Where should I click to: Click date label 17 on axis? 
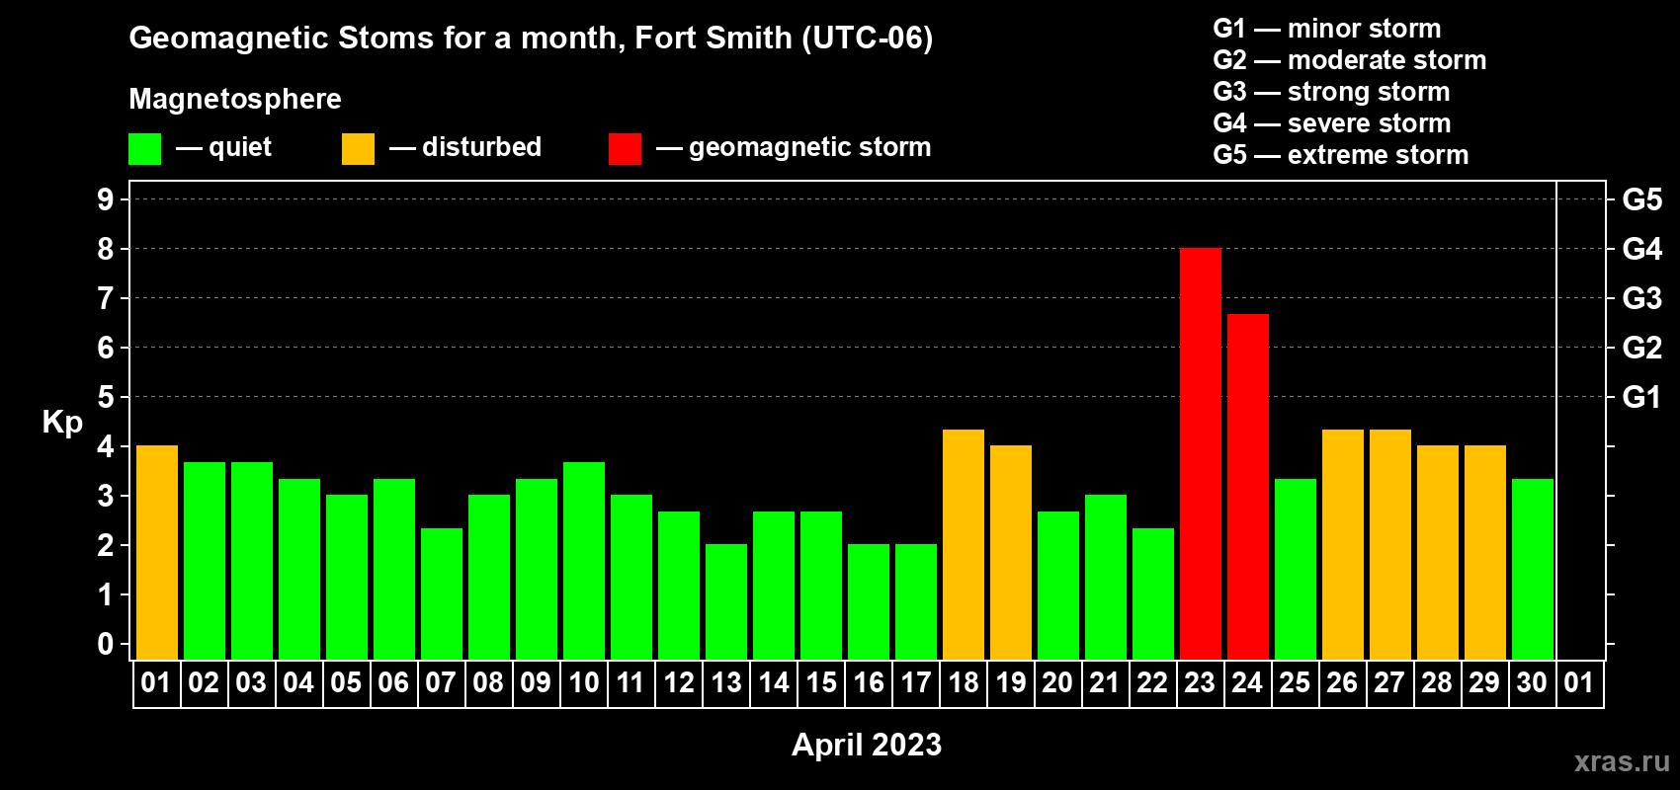[916, 683]
